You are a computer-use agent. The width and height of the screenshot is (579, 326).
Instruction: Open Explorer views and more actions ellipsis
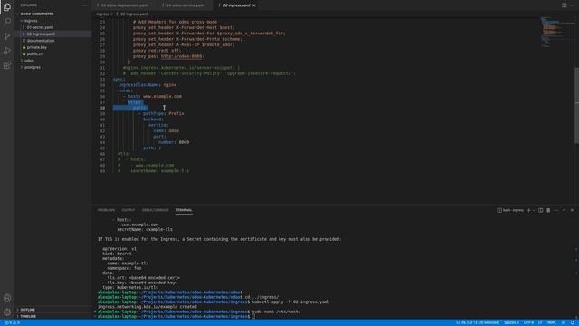84,5
